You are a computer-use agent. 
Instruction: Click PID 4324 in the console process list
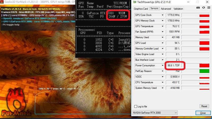coord(99,50)
